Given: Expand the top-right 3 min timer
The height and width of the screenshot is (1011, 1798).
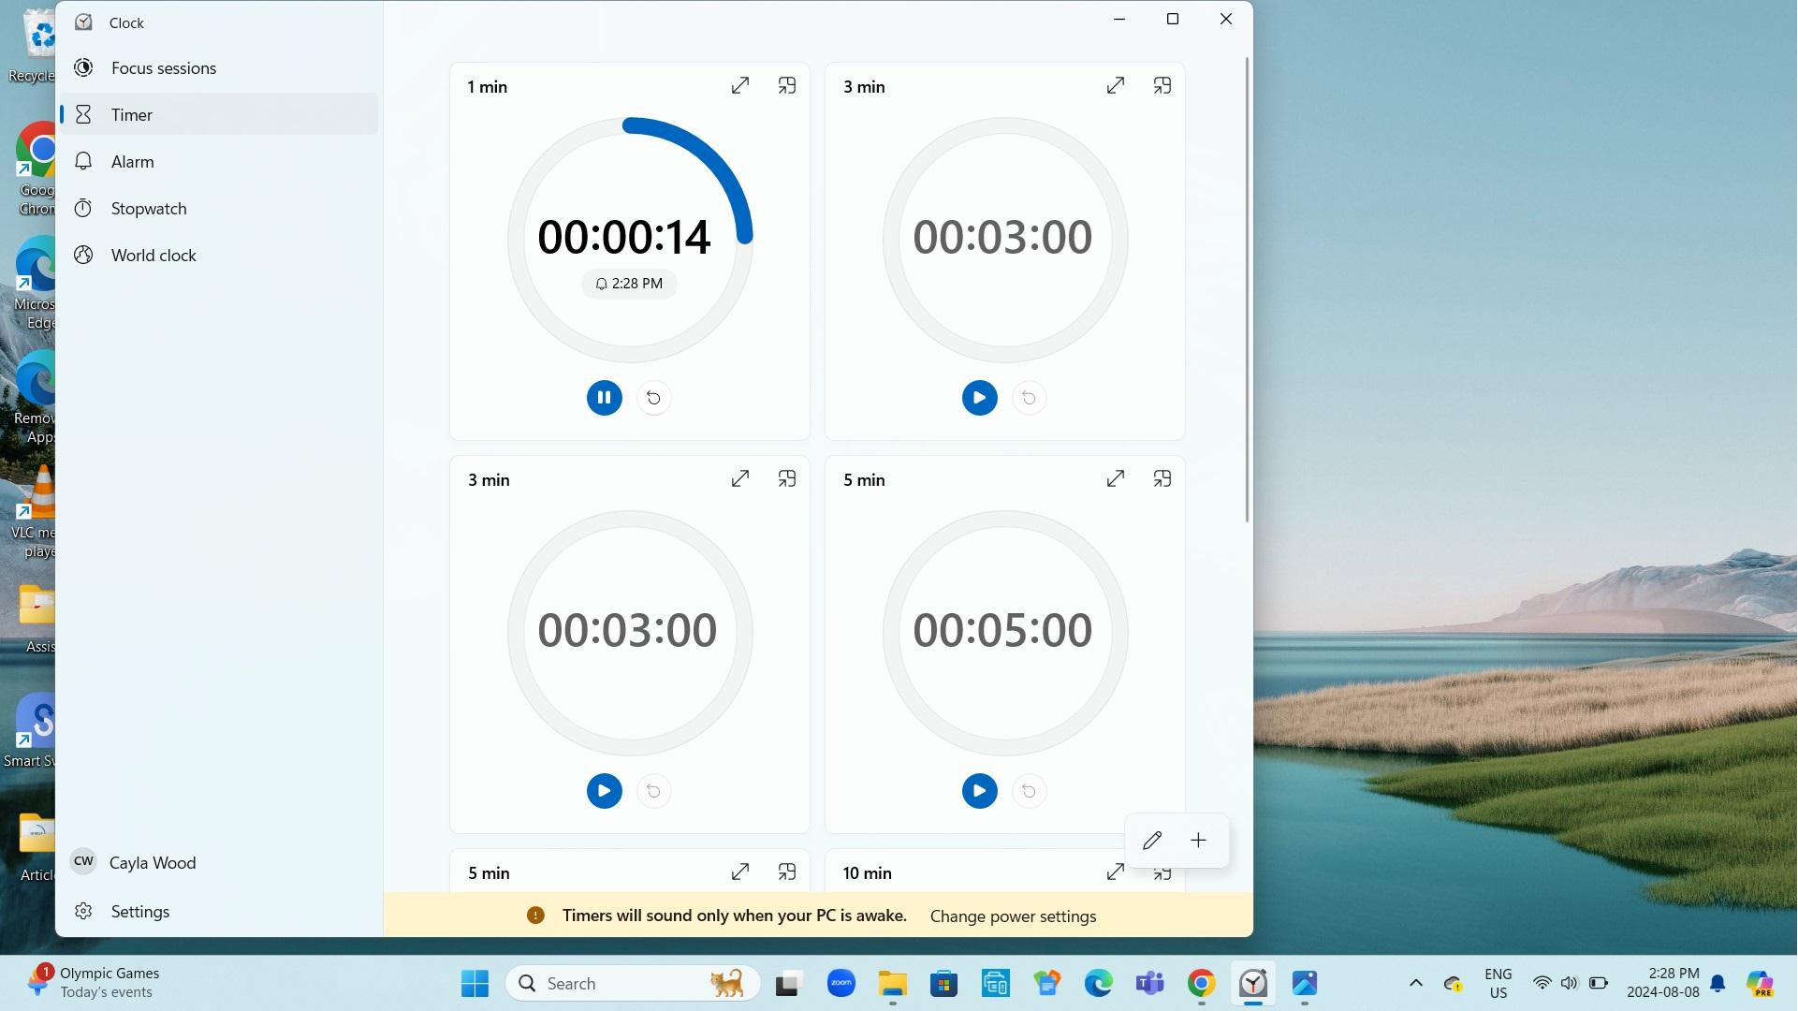Looking at the screenshot, I should 1115,85.
